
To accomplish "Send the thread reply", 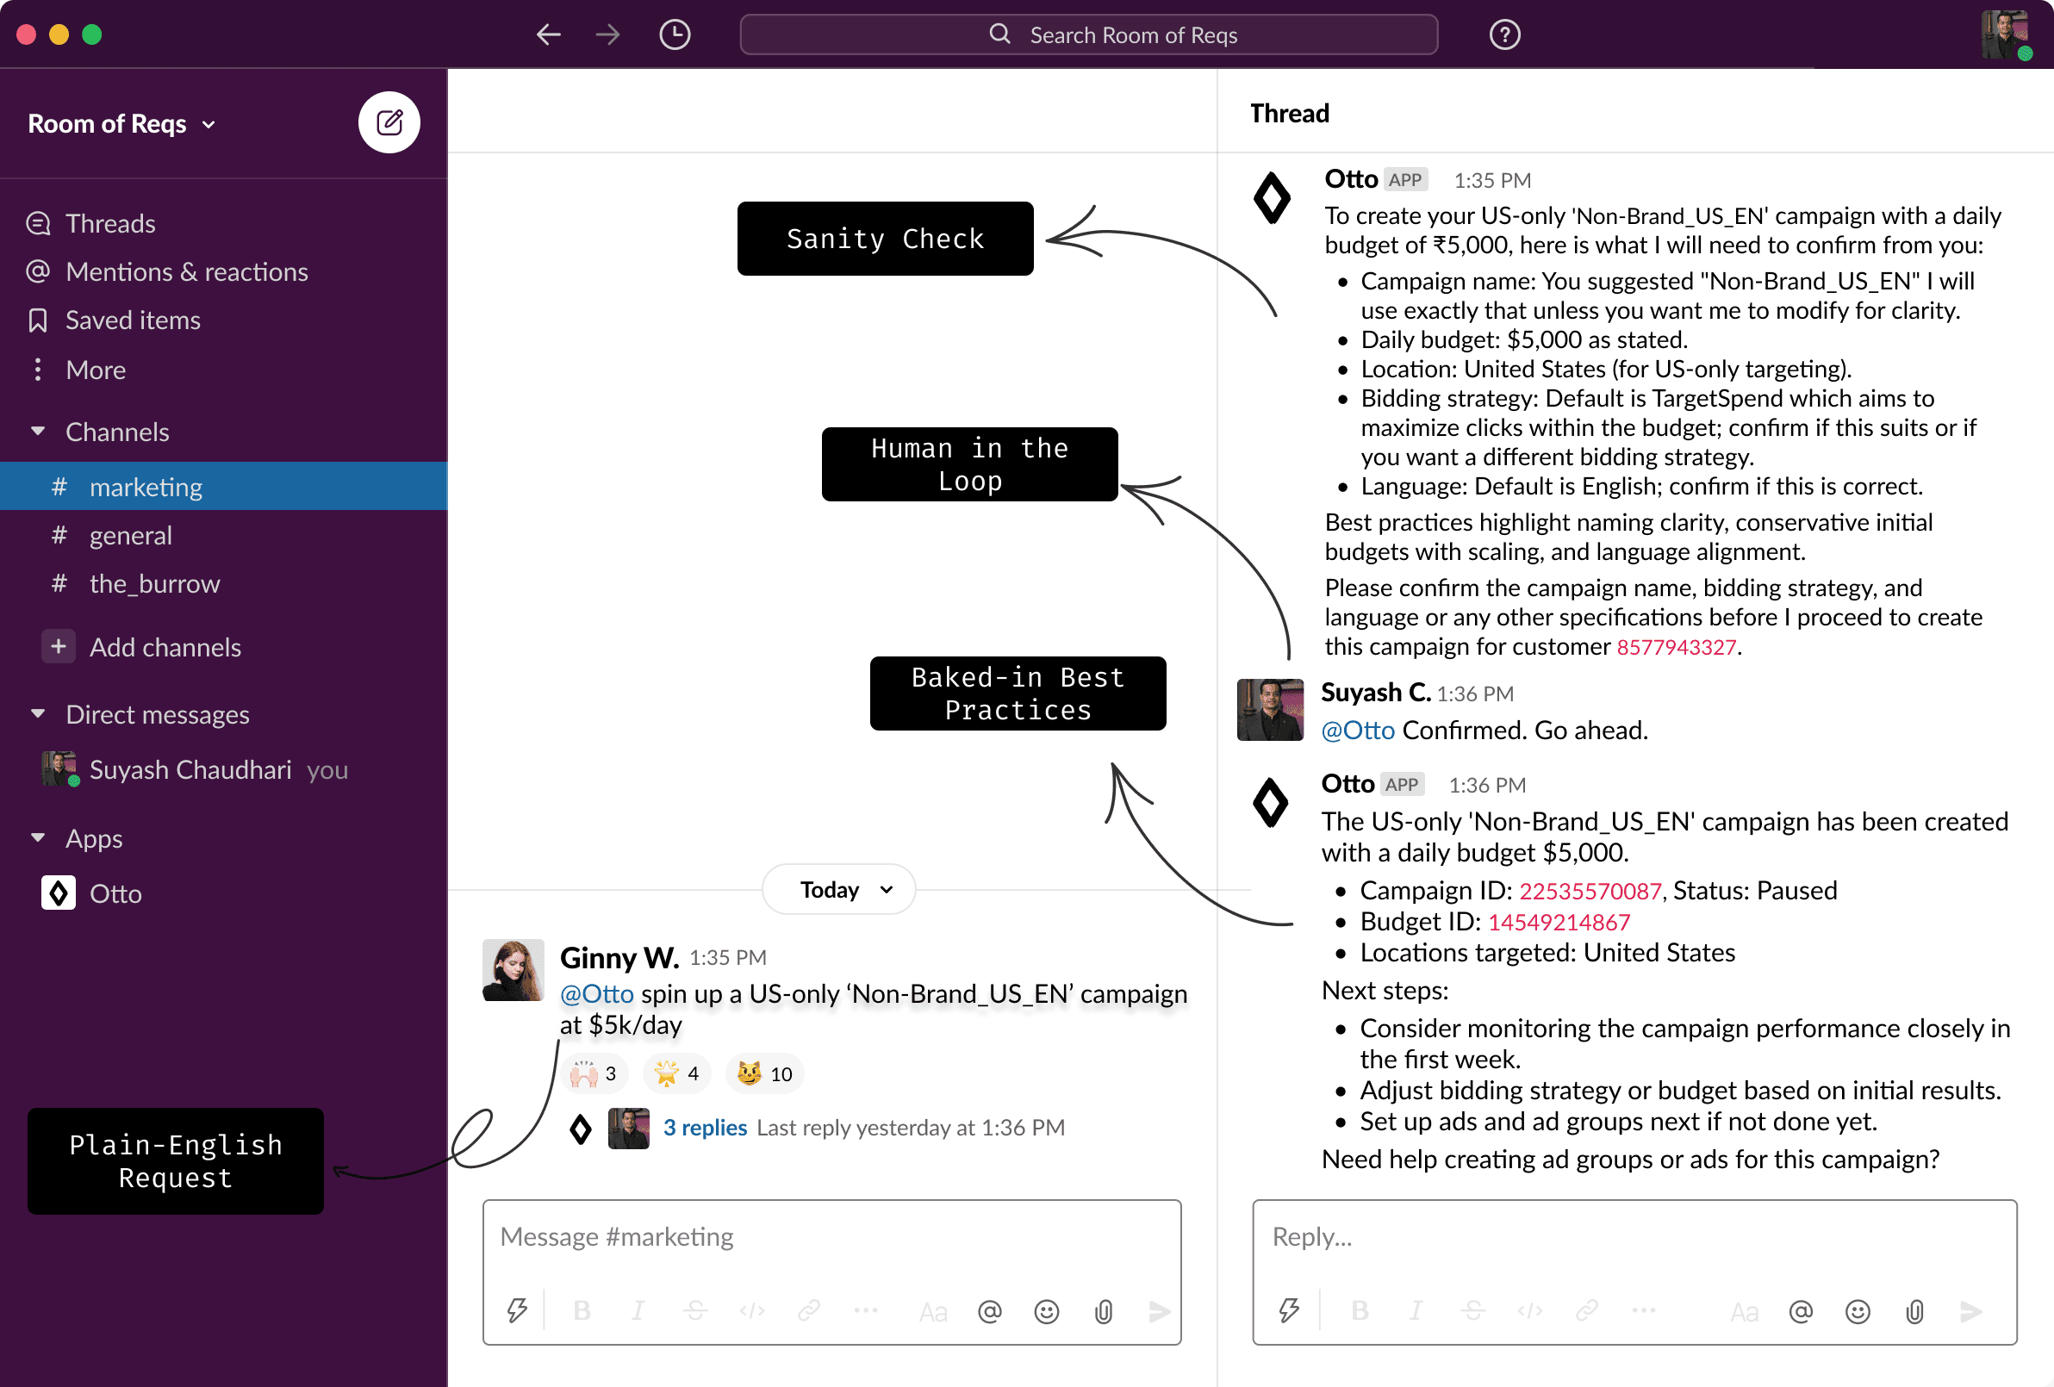I will point(1971,1311).
